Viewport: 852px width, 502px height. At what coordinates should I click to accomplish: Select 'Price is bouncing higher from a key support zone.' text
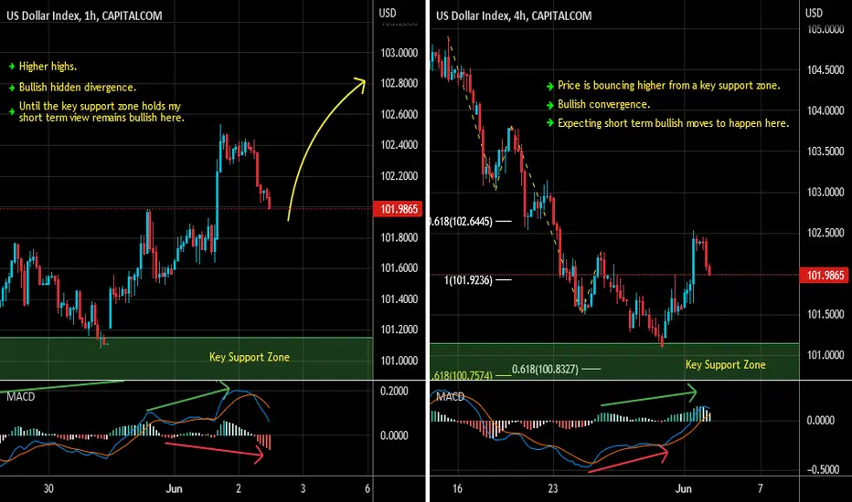coord(669,85)
